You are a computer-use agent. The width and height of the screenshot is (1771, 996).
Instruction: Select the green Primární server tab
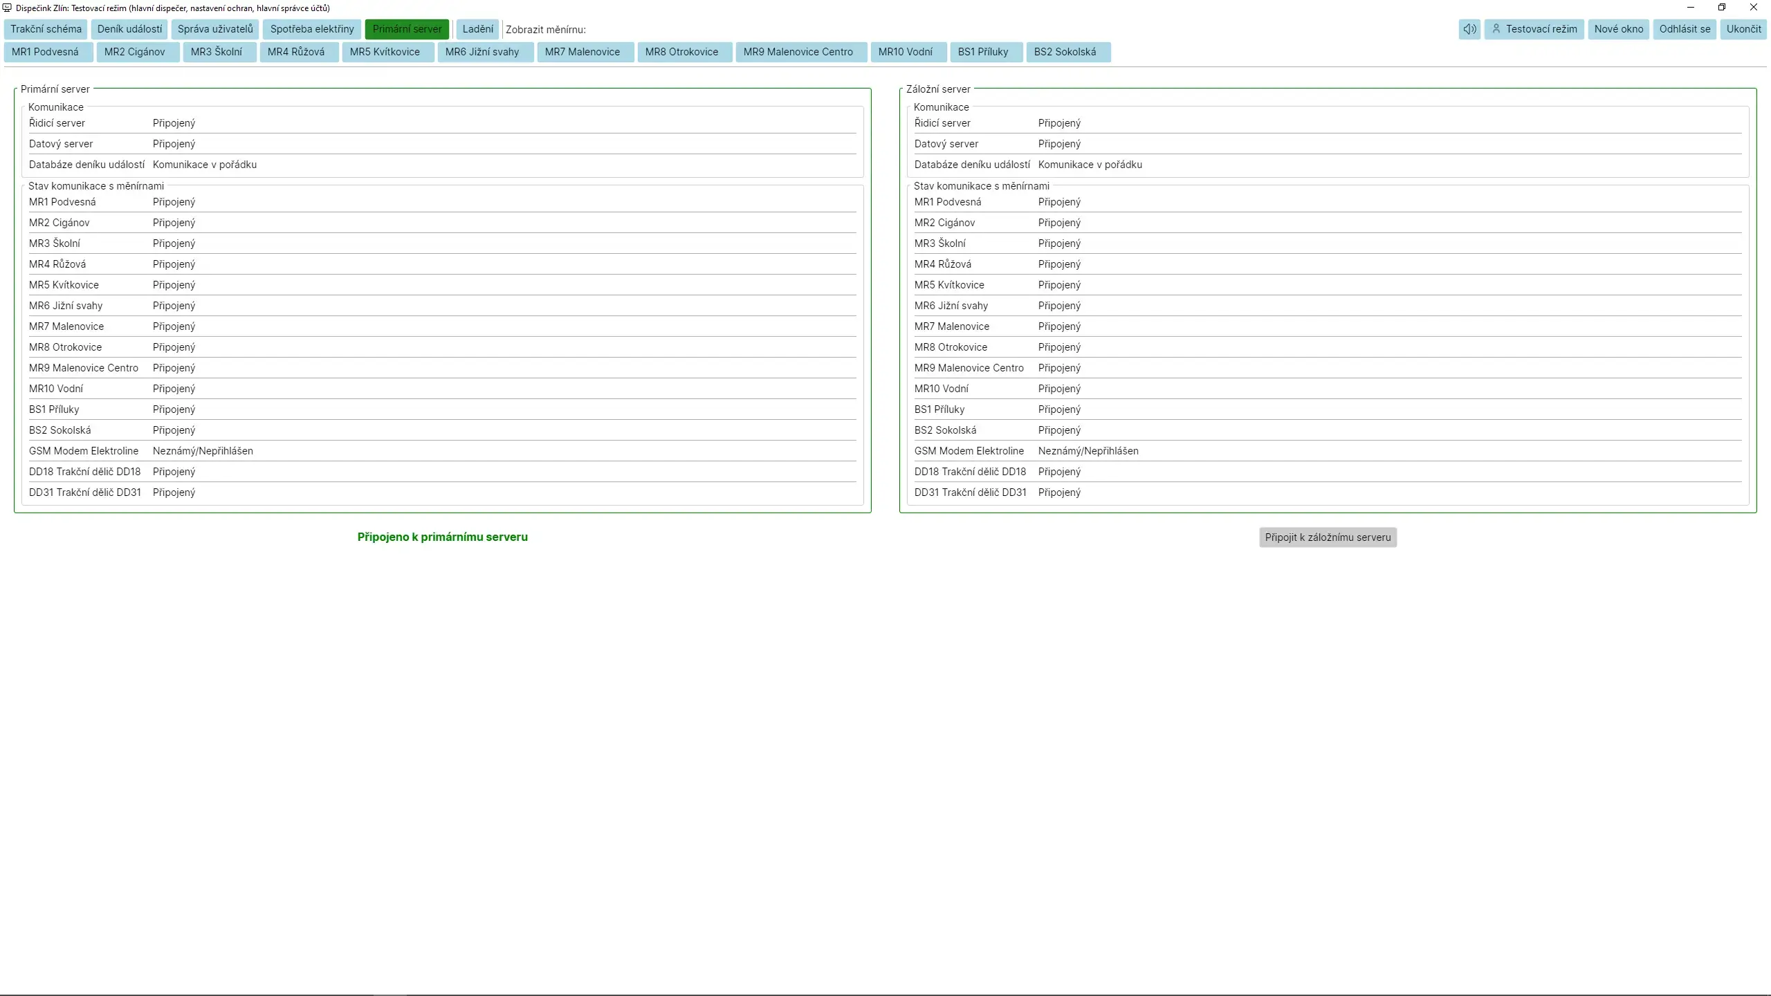[x=407, y=29]
